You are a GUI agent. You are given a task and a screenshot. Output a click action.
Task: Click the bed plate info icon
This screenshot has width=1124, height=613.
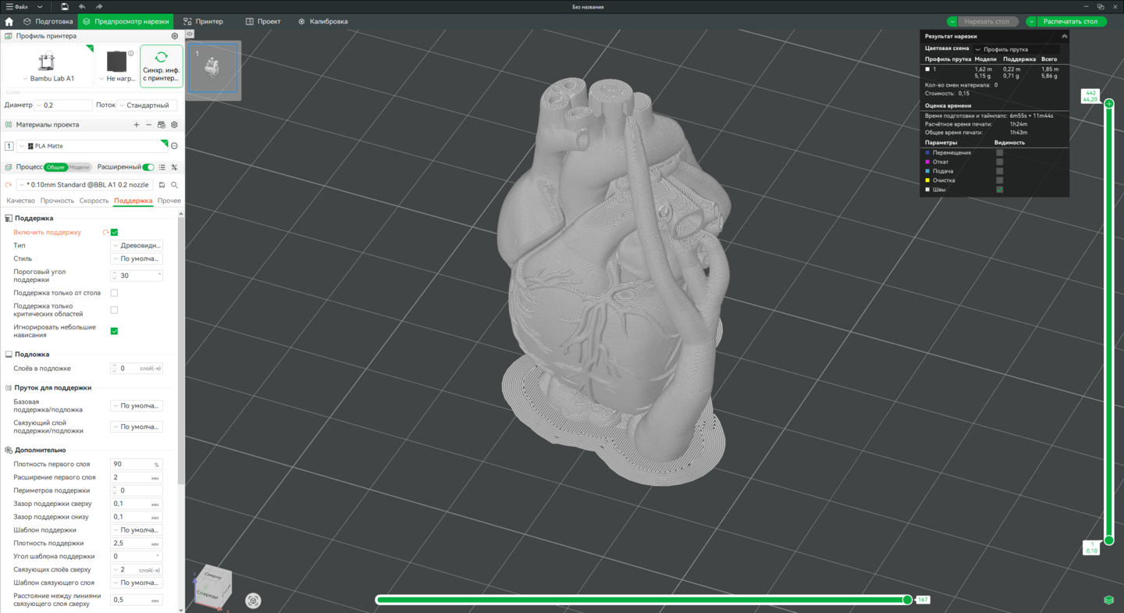point(131,53)
